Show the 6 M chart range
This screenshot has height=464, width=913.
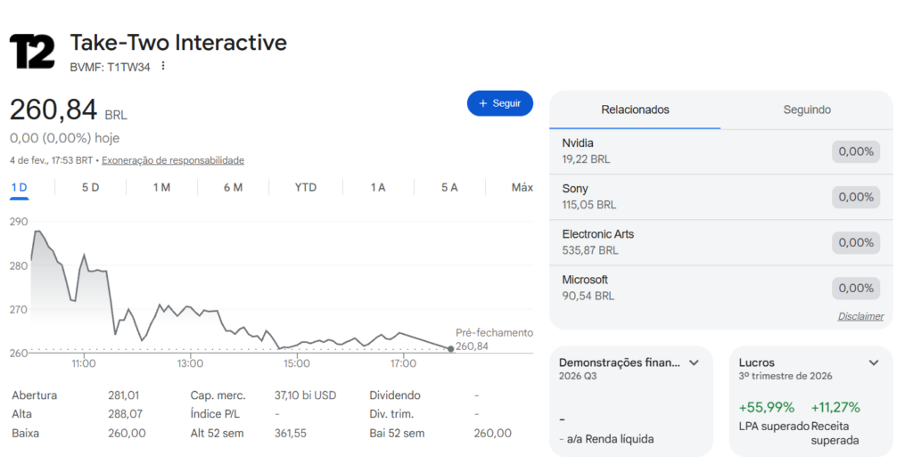click(233, 187)
